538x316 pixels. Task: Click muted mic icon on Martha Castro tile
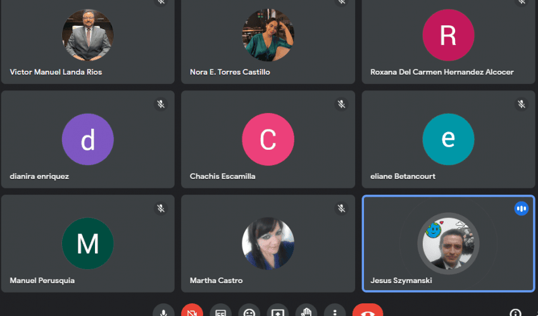tap(341, 208)
